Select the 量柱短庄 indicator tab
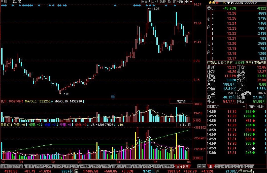The height and width of the screenshot is (173, 267). (x=182, y=166)
